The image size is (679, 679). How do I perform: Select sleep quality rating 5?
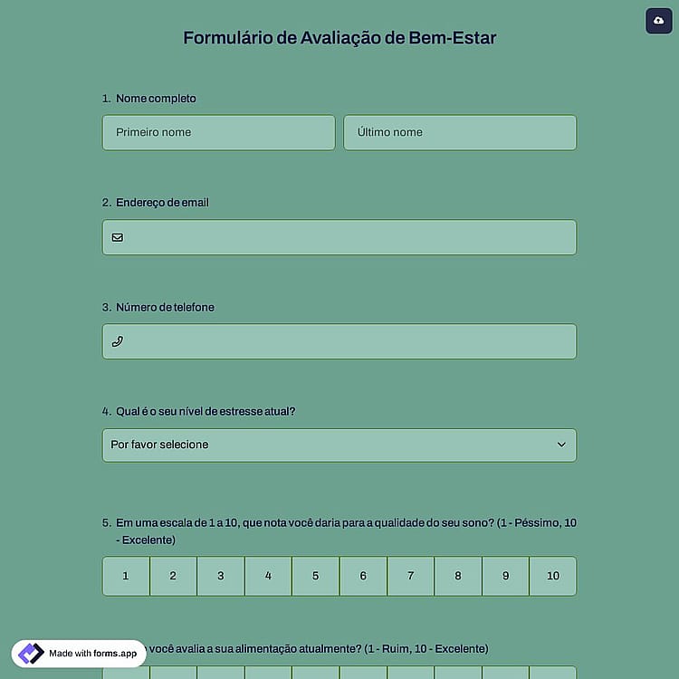[x=316, y=576]
